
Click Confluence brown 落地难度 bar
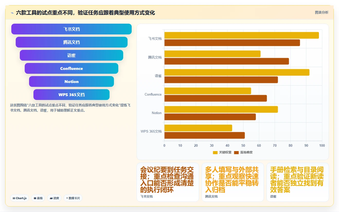click(216, 98)
